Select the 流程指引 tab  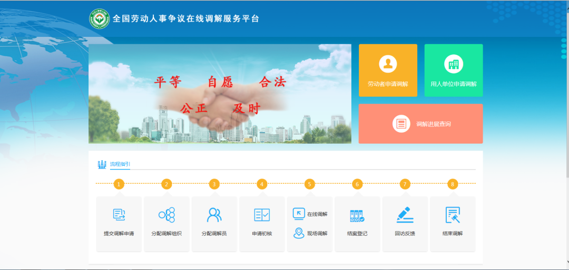click(120, 164)
